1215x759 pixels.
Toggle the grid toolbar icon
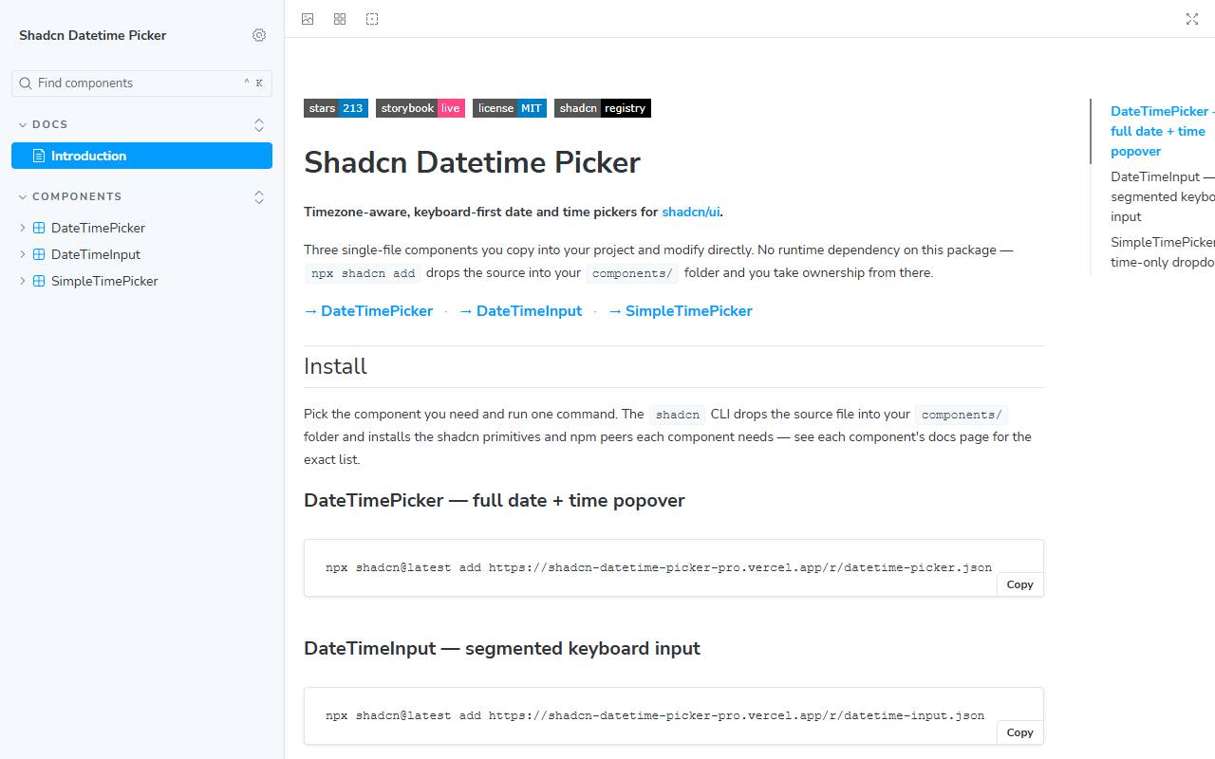click(340, 19)
